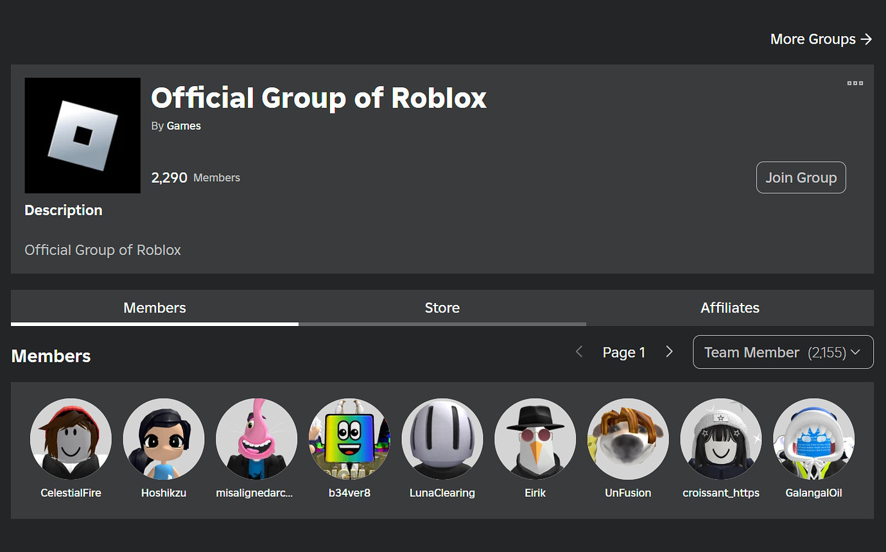Click the previous page arrow
Image resolution: width=886 pixels, height=552 pixels.
pos(578,352)
